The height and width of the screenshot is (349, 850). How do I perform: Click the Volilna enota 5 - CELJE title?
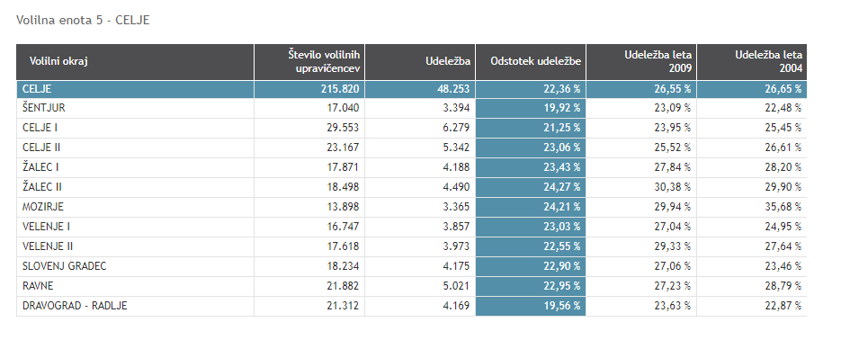[83, 21]
